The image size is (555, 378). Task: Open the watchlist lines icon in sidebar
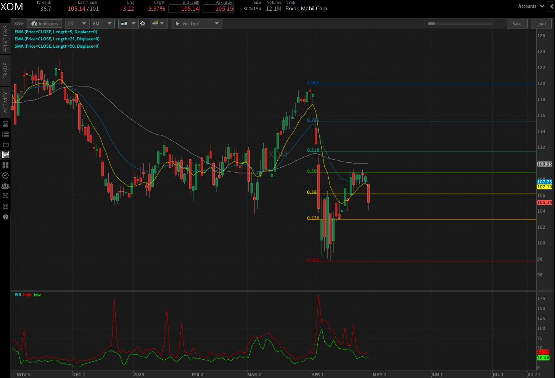click(5, 134)
